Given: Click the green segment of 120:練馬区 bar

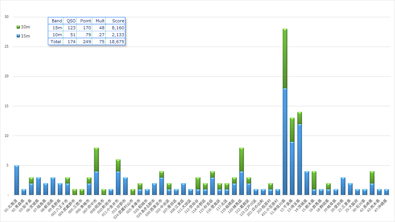Looking at the screenshot, I should (x=241, y=160).
